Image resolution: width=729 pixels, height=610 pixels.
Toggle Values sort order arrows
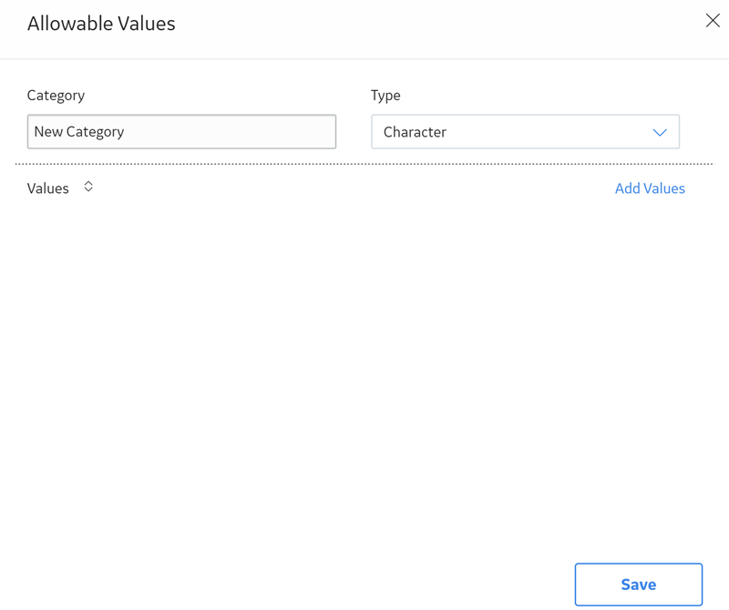[88, 187]
